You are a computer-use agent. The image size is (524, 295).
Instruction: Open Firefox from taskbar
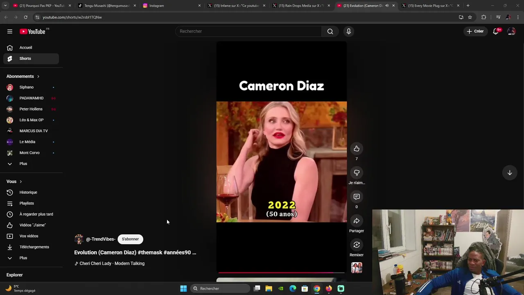point(329,288)
